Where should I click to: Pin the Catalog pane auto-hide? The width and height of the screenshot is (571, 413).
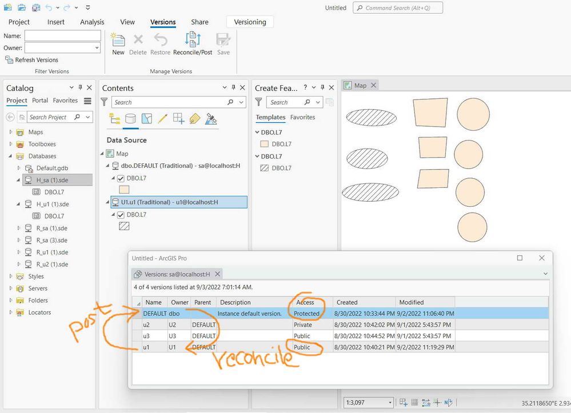tap(81, 87)
